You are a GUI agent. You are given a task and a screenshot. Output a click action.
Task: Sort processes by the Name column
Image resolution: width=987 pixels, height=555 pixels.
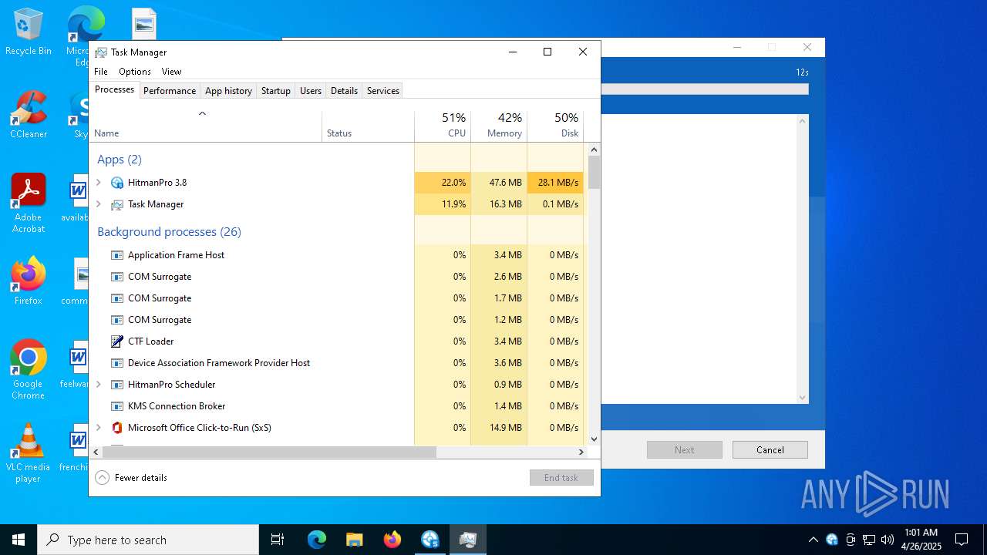pyautogui.click(x=206, y=126)
